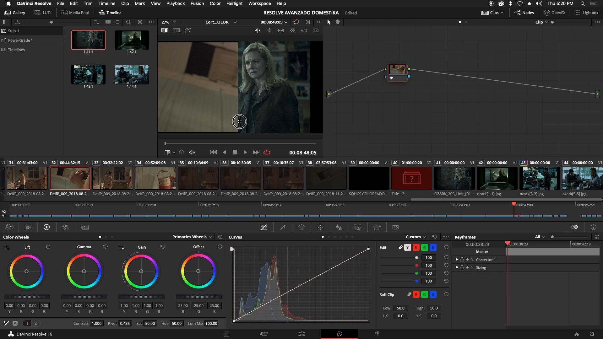Open the Power Window palette
The width and height of the screenshot is (603, 339).
point(301,227)
